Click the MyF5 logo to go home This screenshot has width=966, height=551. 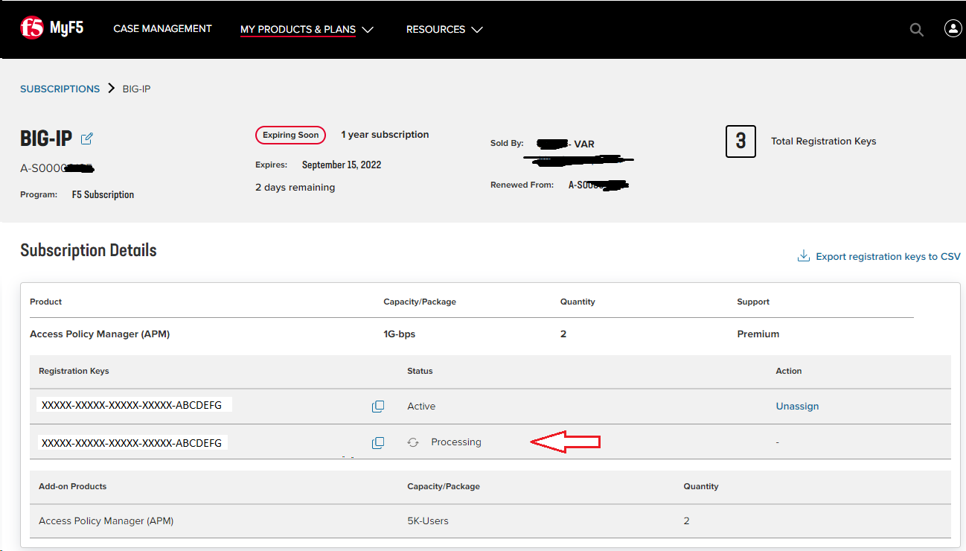click(x=51, y=27)
